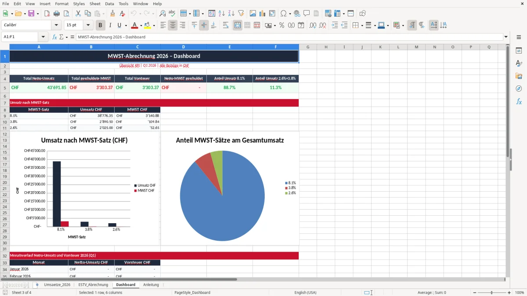Screen dimensions: 527x296
Task: Copy selection with the Copy icon
Action: 87,14
